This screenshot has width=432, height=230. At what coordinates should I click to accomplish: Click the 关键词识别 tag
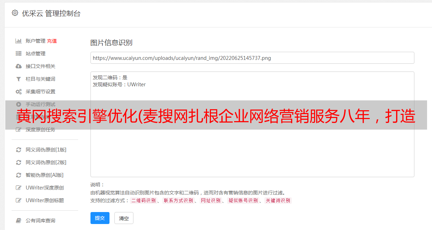[278, 200]
